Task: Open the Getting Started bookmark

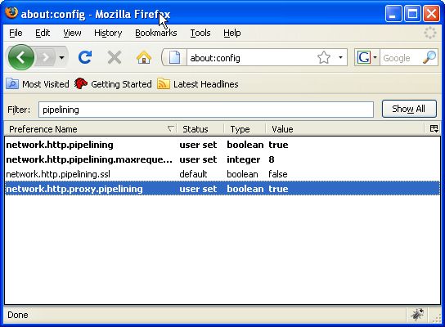Action: click(x=113, y=84)
